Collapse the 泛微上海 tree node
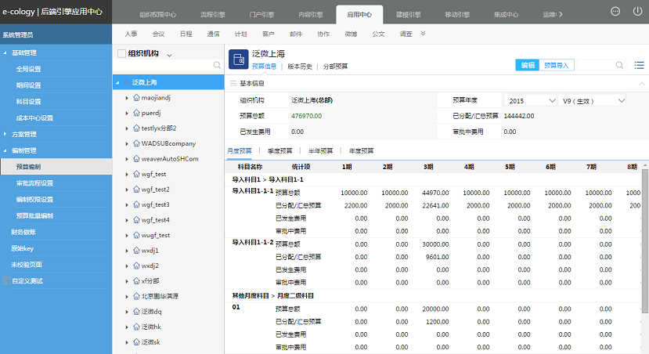Image resolution: width=649 pixels, height=354 pixels. point(117,82)
